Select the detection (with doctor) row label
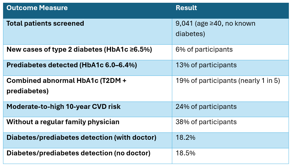 pyautogui.click(x=81, y=138)
